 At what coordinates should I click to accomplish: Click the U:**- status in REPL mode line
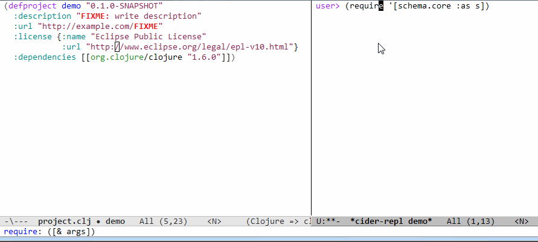coord(328,221)
